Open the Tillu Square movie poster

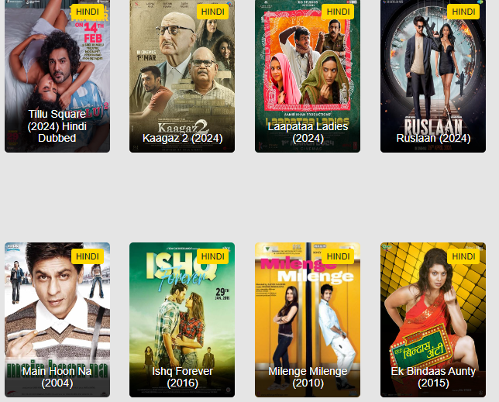click(57, 76)
